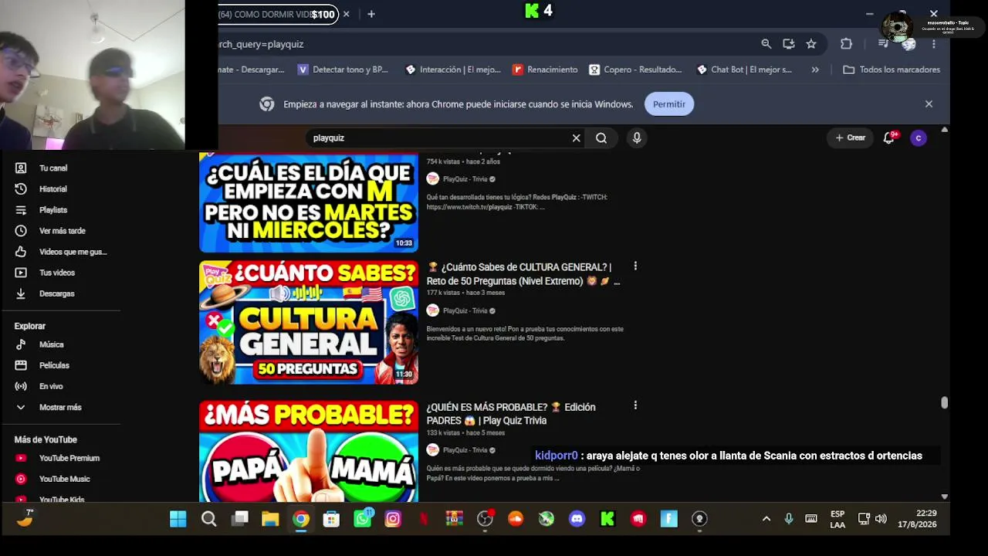Open File Explorer from the taskbar
This screenshot has width=988, height=556.
pos(270,519)
